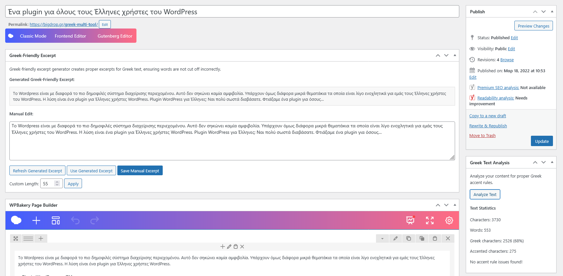
Task: Add column with row plus icon
Action: (x=41, y=238)
